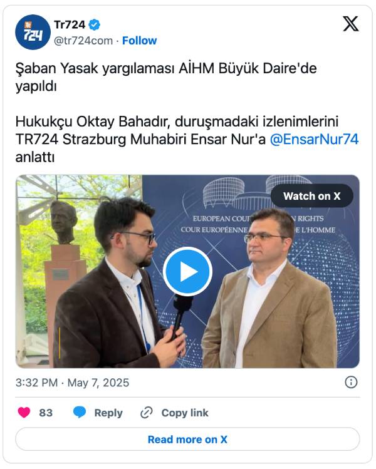Click the Reply text label

(108, 413)
